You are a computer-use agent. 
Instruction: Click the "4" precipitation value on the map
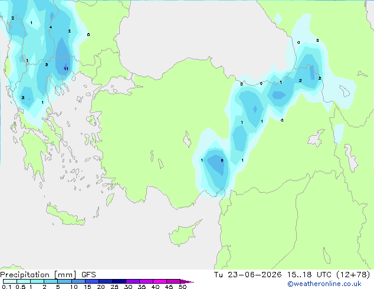coord(51,27)
